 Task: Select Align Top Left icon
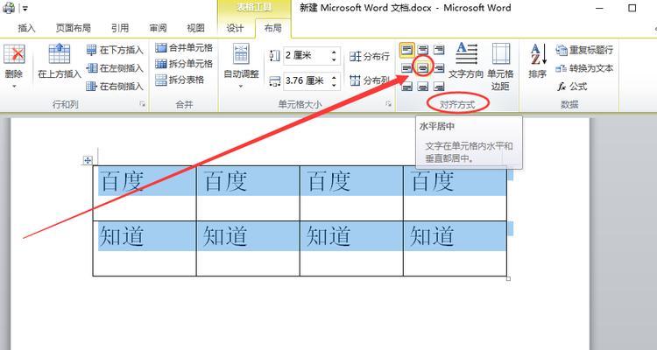click(x=406, y=50)
